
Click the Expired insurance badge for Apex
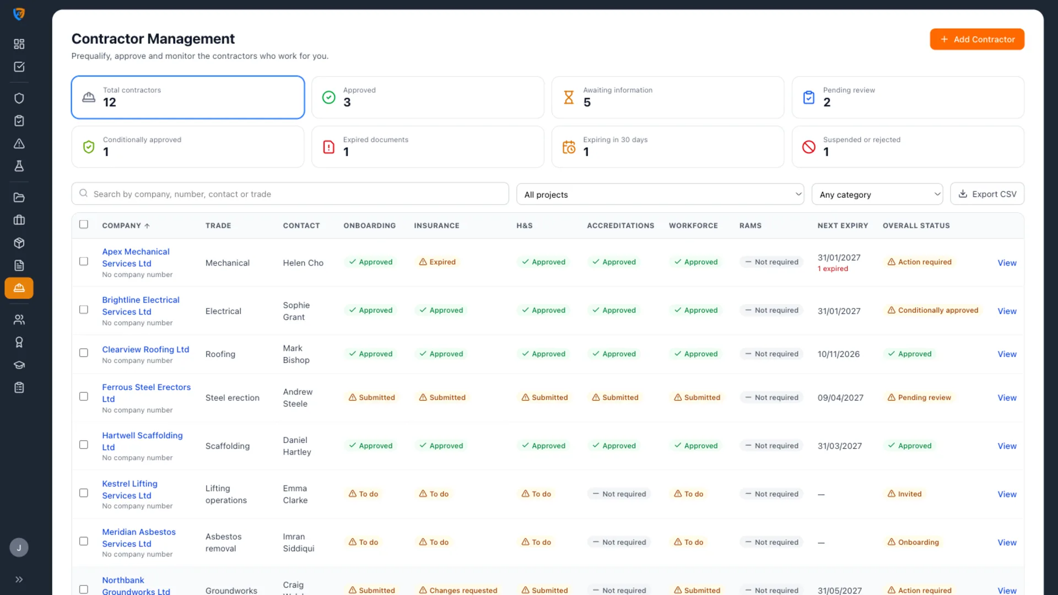tap(438, 262)
